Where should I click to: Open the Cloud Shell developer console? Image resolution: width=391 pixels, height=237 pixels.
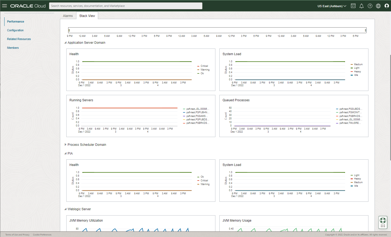353,6
